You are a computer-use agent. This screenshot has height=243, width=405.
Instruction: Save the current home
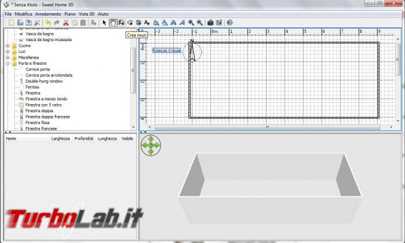[x=29, y=22]
